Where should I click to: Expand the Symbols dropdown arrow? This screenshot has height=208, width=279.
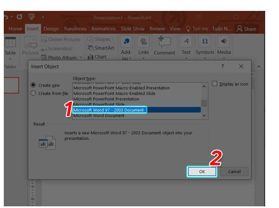(x=205, y=58)
